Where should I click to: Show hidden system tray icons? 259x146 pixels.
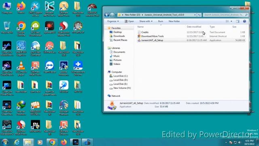(x=226, y=142)
